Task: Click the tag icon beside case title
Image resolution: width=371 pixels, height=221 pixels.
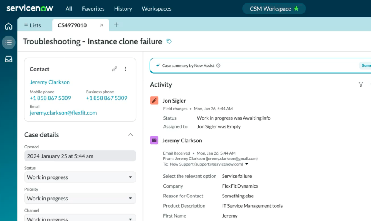Action: coord(169,41)
